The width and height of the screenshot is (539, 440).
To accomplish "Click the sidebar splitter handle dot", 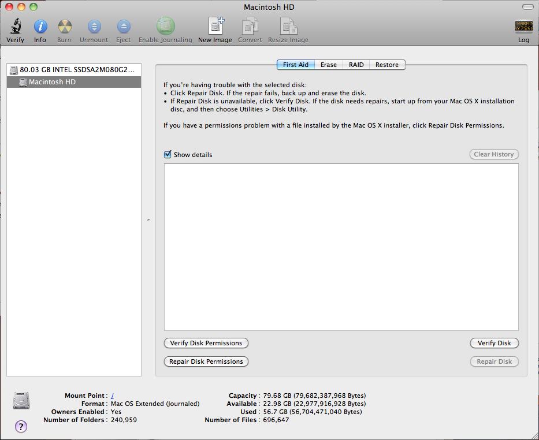I will pos(148,220).
